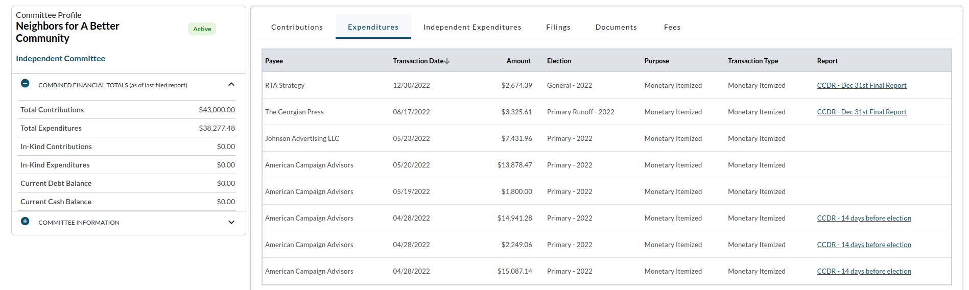Image resolution: width=969 pixels, height=290 pixels.
Task: Open the 14 days before election report for $14,941.28
Action: click(x=864, y=218)
